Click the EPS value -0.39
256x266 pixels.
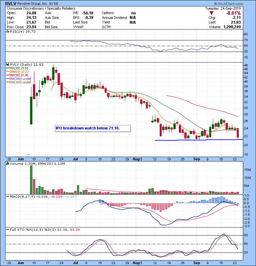(x=89, y=18)
